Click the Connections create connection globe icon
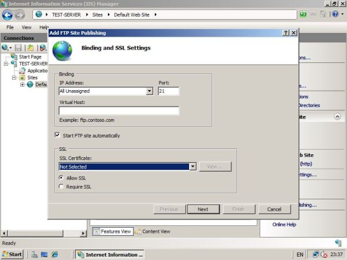Viewport: 347px width, 260px height. (5, 47)
